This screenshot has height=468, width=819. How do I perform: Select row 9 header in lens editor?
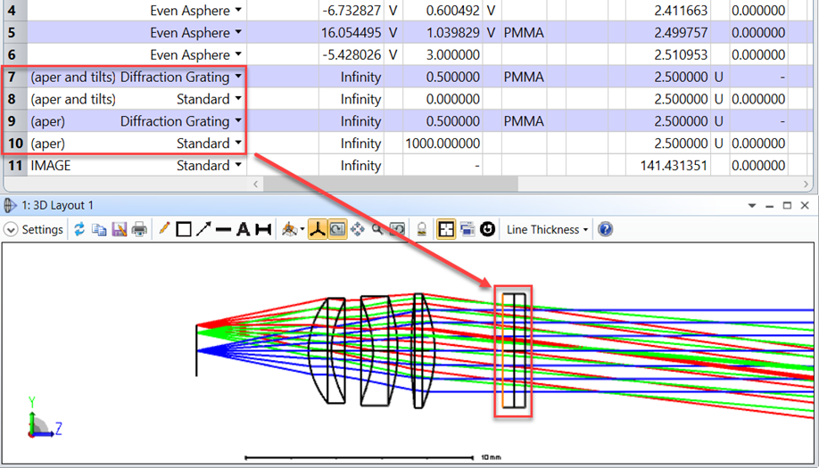[x=12, y=121]
